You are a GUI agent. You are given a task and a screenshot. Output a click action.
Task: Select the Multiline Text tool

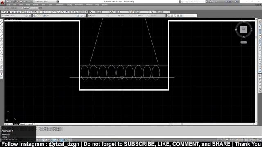tap(2, 74)
